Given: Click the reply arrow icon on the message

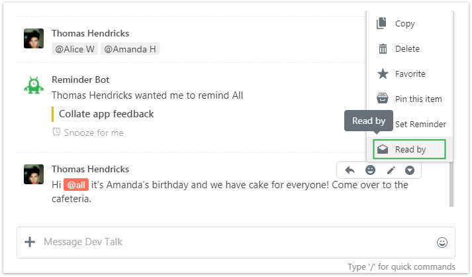Looking at the screenshot, I should pos(350,170).
